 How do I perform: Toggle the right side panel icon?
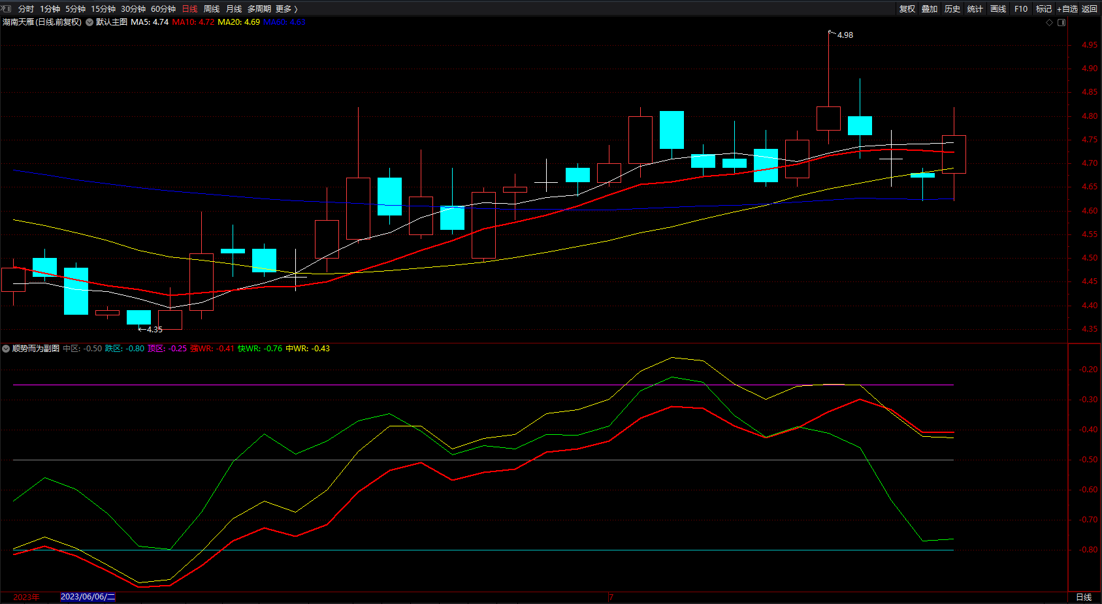coord(1061,22)
